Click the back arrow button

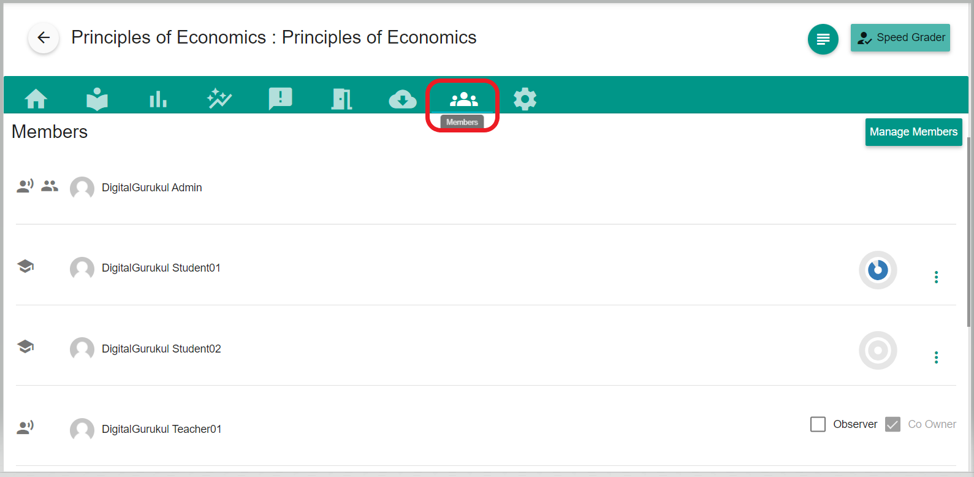point(44,38)
